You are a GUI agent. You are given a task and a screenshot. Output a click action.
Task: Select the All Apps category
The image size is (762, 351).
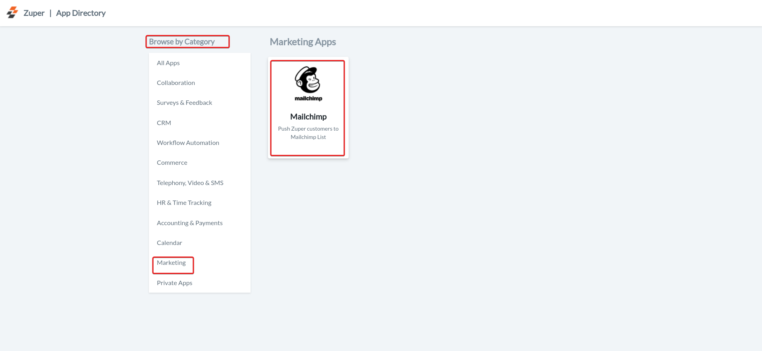[x=168, y=63]
